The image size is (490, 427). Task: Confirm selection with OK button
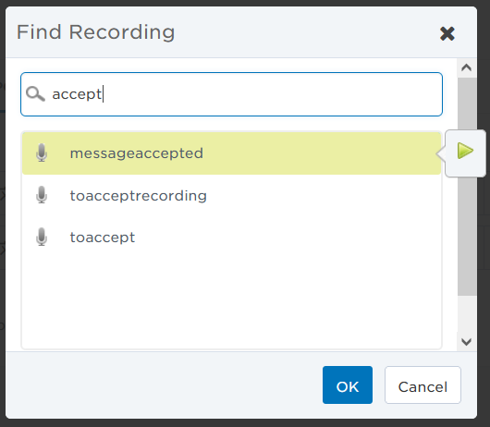tap(348, 384)
